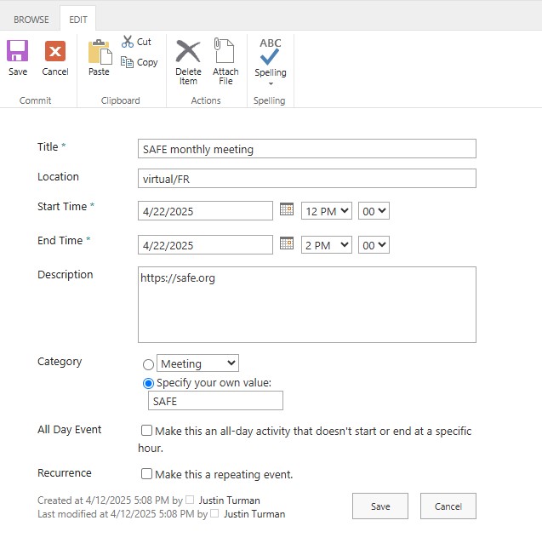
Task: Click the Save button at form bottom
Action: [x=380, y=506]
